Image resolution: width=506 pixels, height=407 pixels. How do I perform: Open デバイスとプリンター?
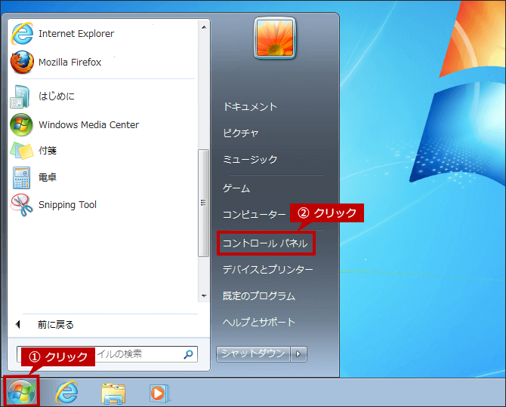(x=268, y=269)
